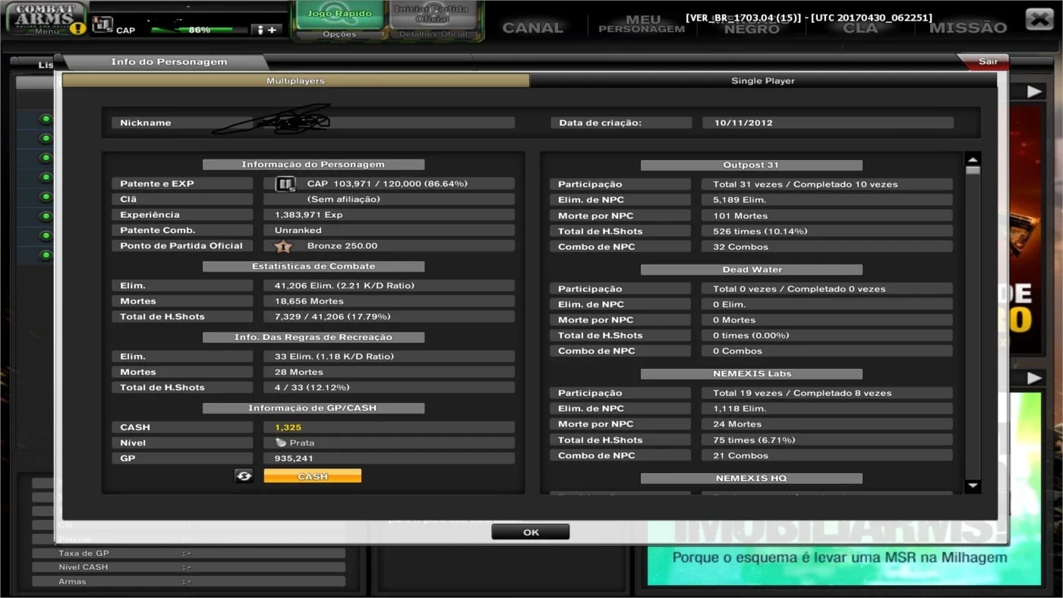
Task: Open the Opções dropdown under Jogo Rápido
Action: coord(339,34)
